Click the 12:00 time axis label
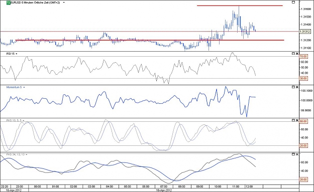Image resolution: width=314 pixels, height=192 pixels. 249,186
